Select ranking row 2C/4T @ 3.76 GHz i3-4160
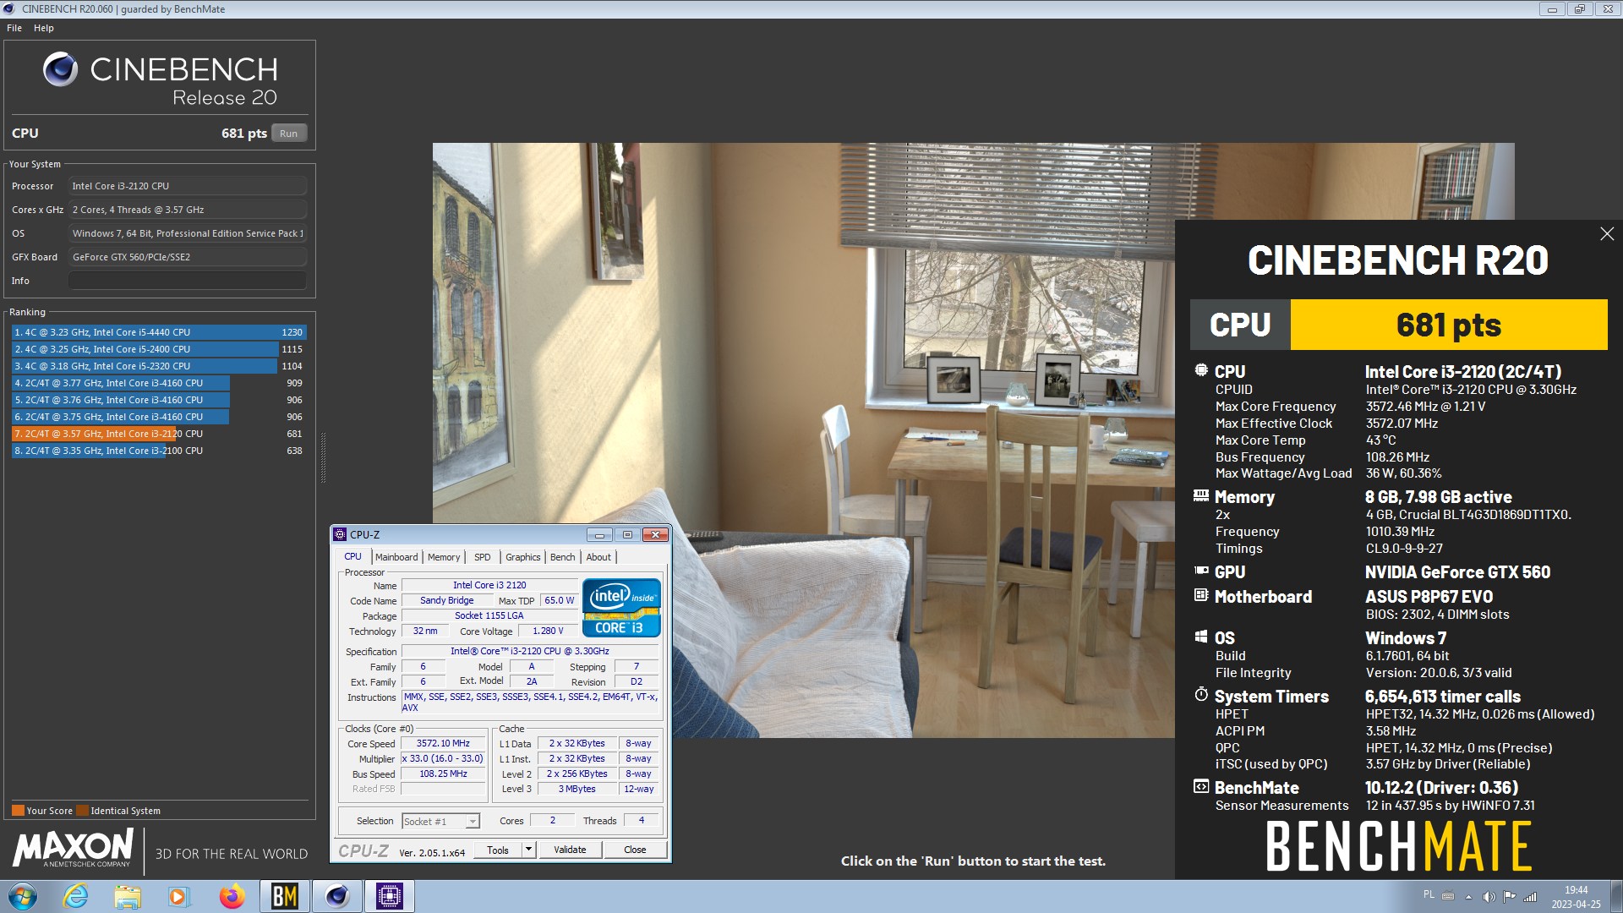Viewport: 1623px width, 913px height. point(159,400)
